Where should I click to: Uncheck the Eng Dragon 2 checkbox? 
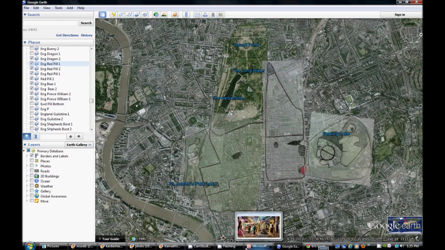pyautogui.click(x=32, y=59)
